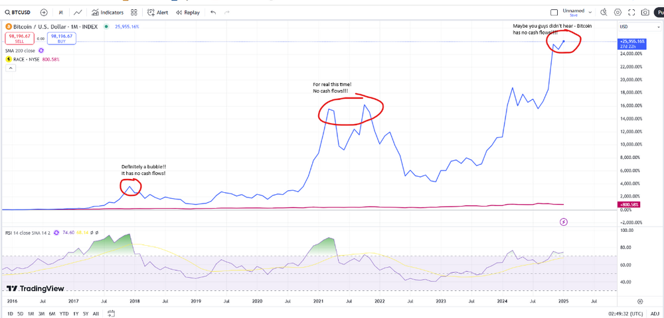Open the line chart style selector
Viewport: 664px width, 318px height.
click(78, 13)
